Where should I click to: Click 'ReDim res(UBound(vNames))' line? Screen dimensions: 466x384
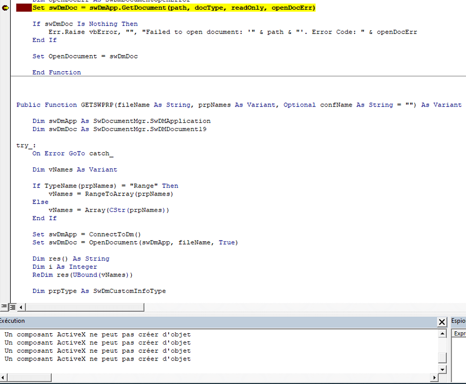point(83,275)
